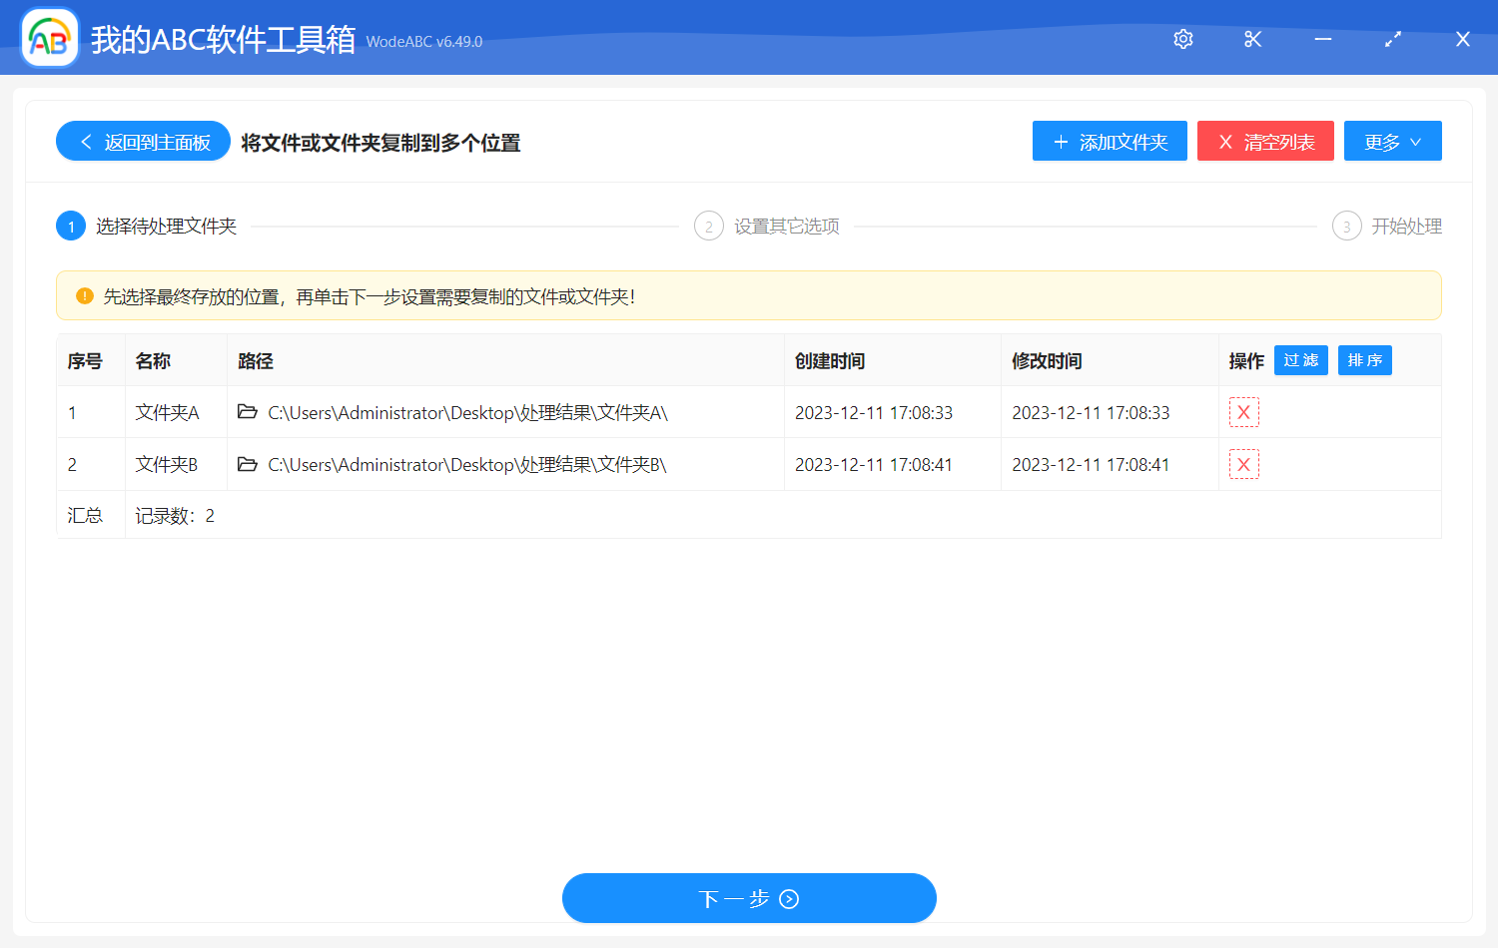The image size is (1498, 948).
Task: Click the folder icon beside 文件夹B path
Action: point(248,464)
